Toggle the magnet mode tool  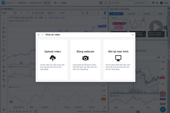tap(4, 66)
